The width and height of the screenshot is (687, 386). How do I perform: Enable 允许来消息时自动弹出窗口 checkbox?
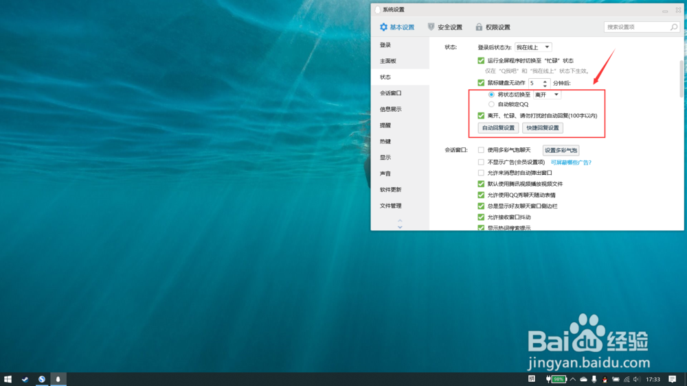coord(481,173)
